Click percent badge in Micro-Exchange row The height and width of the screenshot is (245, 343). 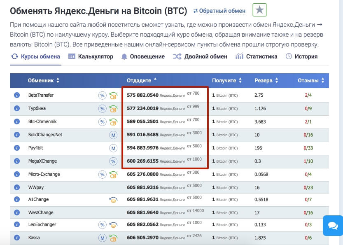click(x=102, y=175)
